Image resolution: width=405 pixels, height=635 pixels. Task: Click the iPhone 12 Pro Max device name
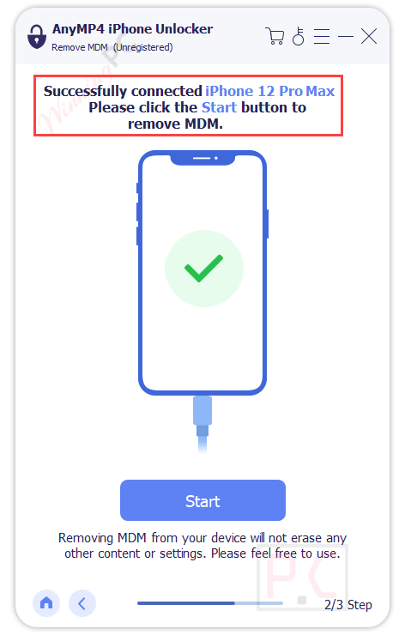click(x=269, y=91)
